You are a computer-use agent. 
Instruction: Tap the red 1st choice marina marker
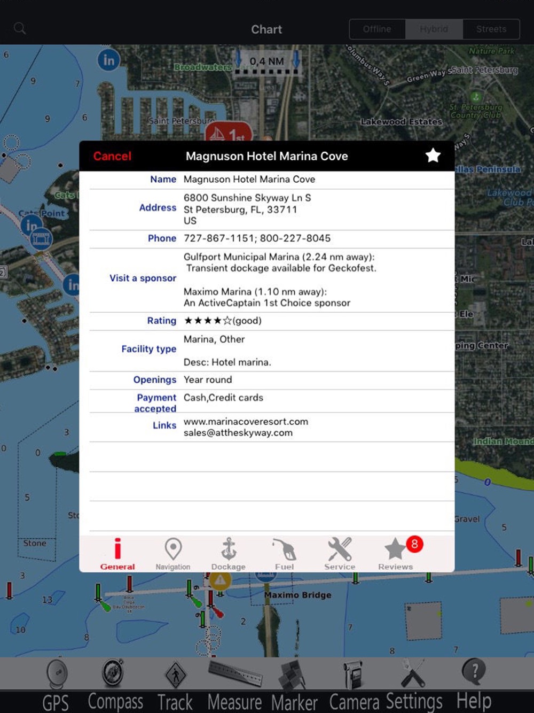point(228,133)
